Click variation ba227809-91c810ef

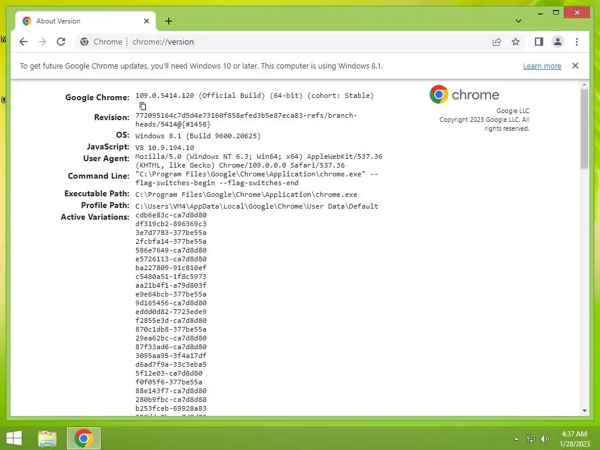(171, 268)
